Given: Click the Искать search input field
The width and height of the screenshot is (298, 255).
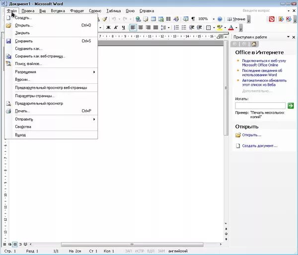Looking at the screenshot, I should point(260,106).
